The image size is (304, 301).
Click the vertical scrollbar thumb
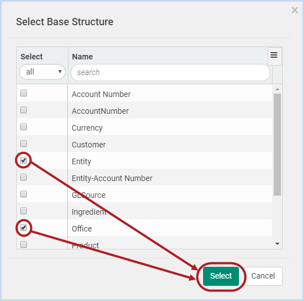277,145
